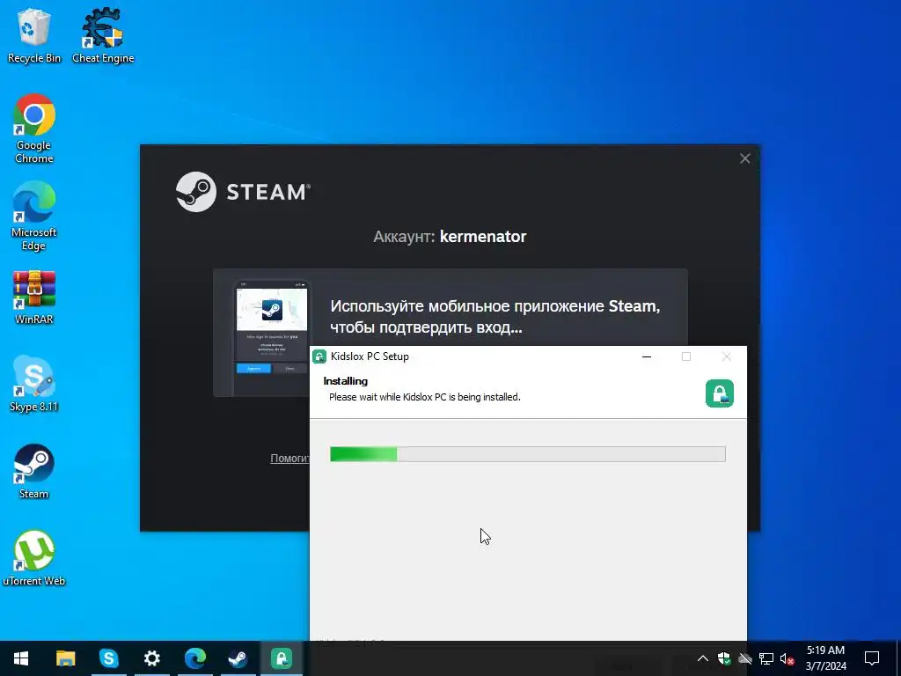
Task: Click the 'Installing' heading text
Action: pos(345,380)
